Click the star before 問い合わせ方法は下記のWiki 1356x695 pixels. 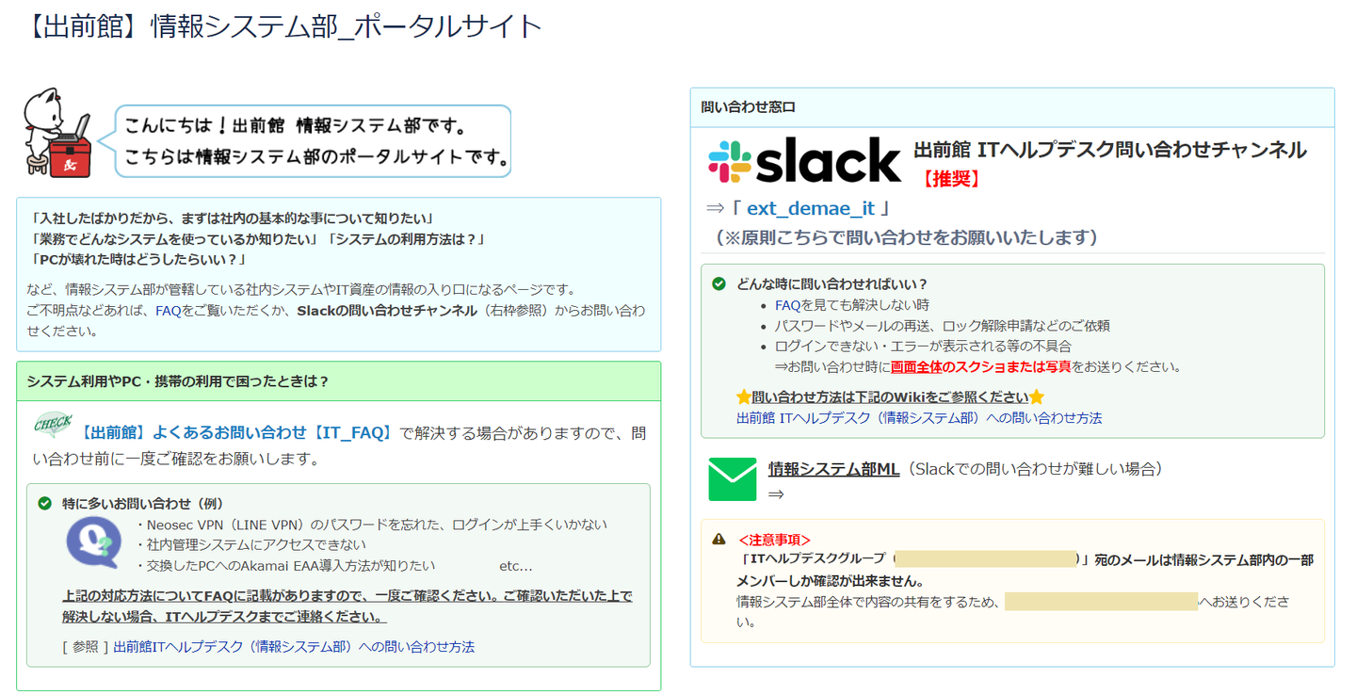[743, 397]
